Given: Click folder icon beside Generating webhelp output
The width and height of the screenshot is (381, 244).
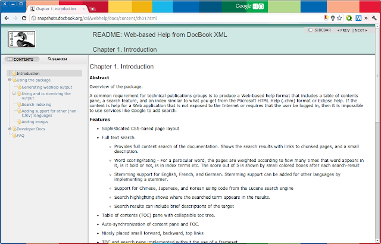Looking at the screenshot, I should point(19,87).
